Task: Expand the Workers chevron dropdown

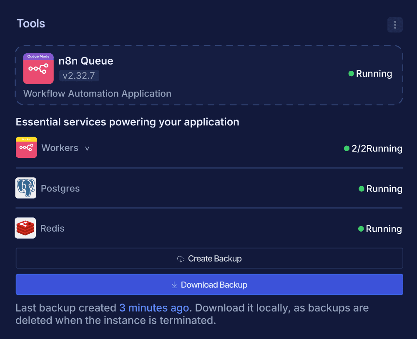Action: tap(87, 148)
